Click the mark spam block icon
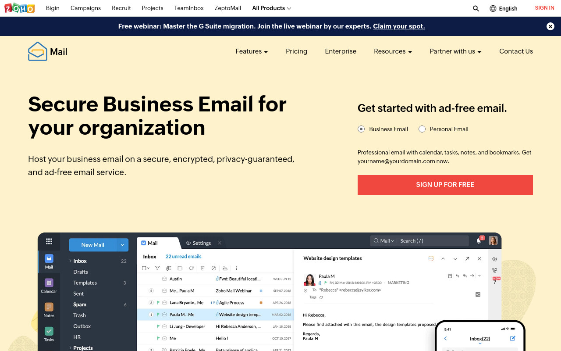Image resolution: width=561 pixels, height=351 pixels. point(214,268)
